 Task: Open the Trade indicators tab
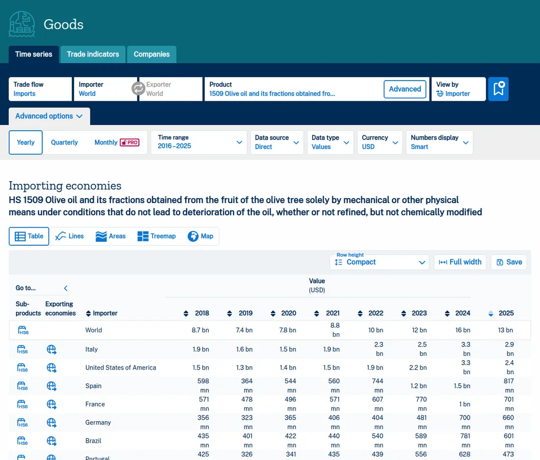click(93, 55)
